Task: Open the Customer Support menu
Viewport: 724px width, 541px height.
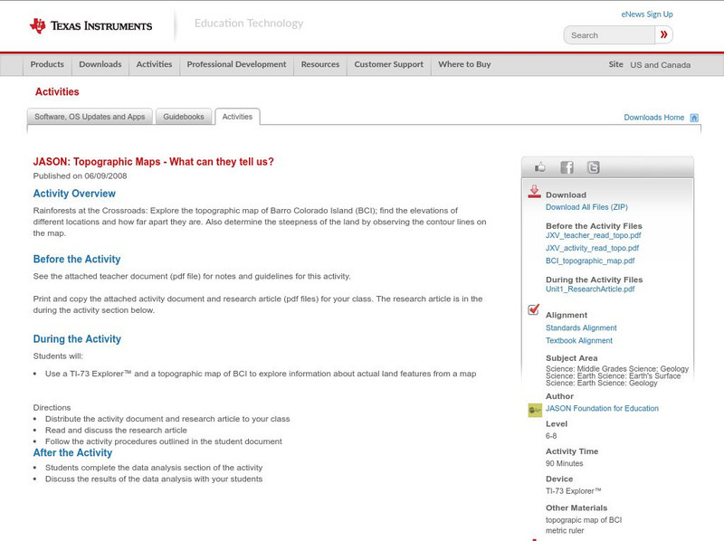Action: (389, 64)
